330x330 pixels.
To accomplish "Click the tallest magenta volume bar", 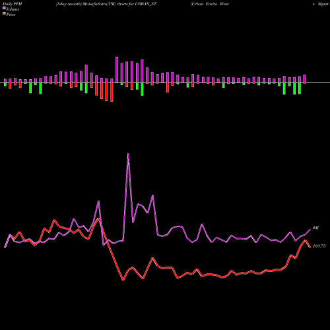I will point(117,70).
